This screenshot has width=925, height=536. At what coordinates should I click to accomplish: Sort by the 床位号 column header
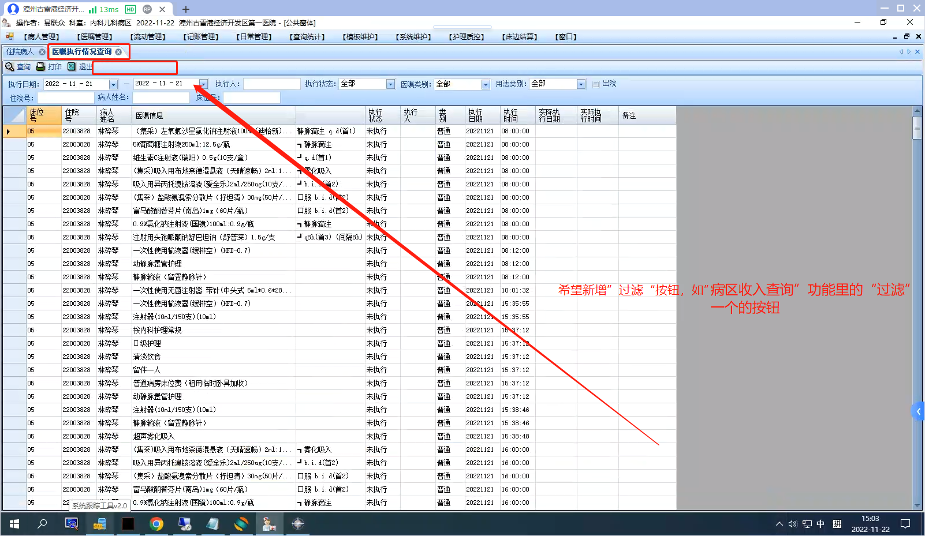(44, 115)
